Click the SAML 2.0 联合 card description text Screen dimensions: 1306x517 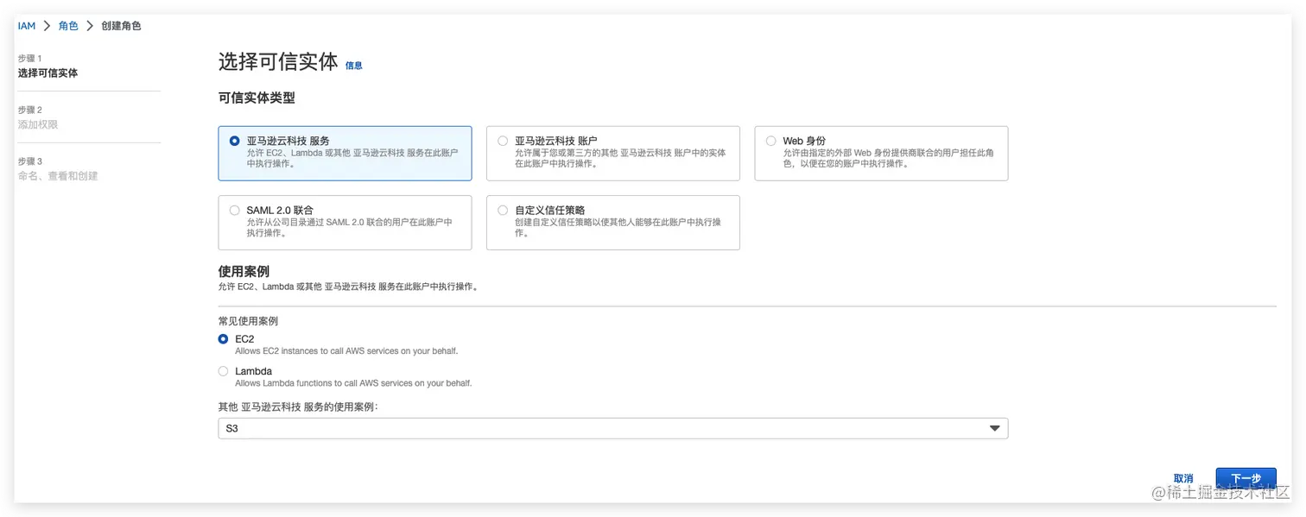349,227
